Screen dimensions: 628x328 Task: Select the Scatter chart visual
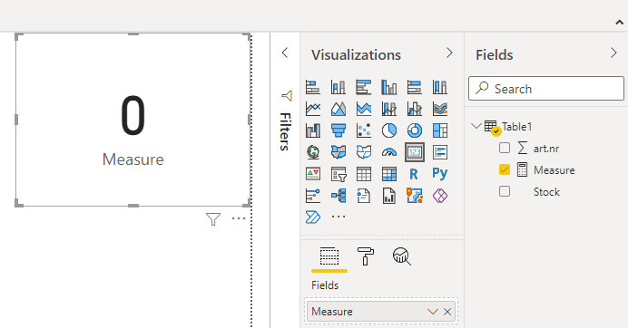364,130
